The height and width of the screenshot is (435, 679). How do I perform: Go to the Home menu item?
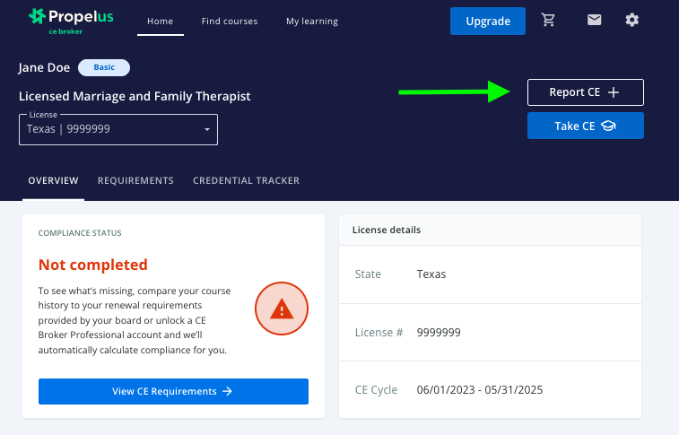pyautogui.click(x=160, y=21)
